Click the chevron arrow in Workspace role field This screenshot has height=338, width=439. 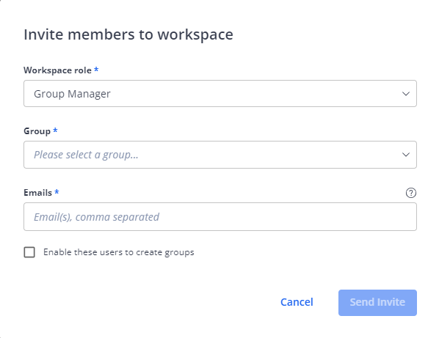point(406,94)
